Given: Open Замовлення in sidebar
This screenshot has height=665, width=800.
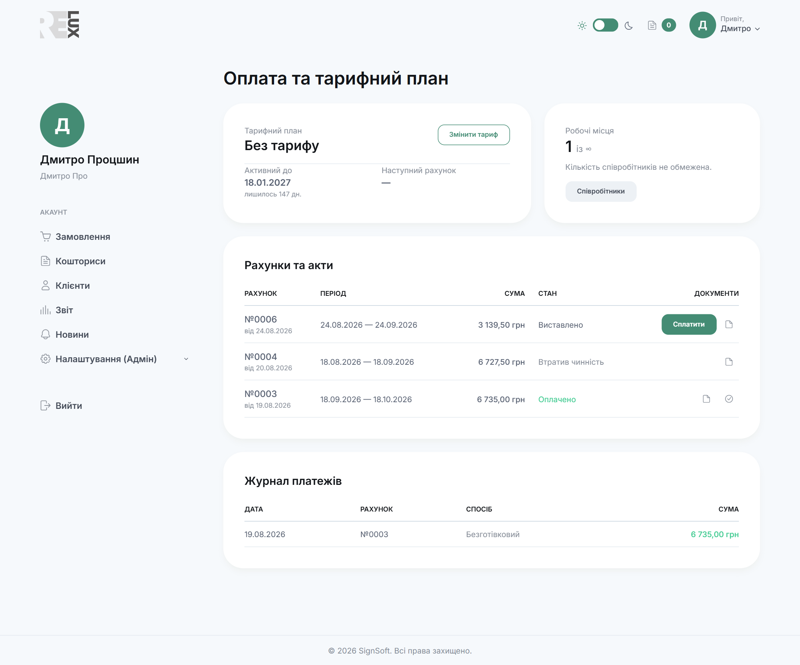Looking at the screenshot, I should [75, 237].
